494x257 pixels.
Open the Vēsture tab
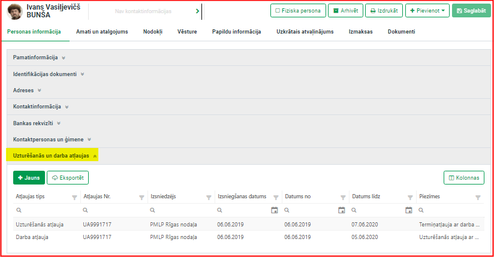(x=187, y=32)
